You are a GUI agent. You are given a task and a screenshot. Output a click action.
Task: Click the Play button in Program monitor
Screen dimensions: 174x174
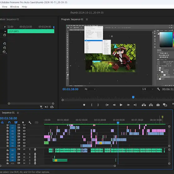coord(121,105)
